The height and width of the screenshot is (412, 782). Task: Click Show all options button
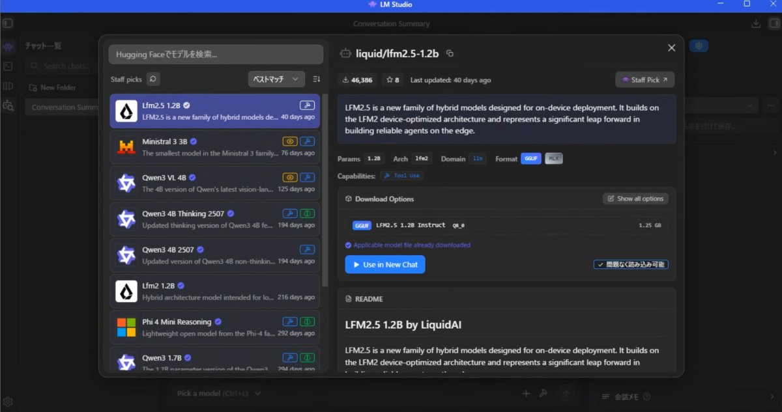tap(635, 199)
